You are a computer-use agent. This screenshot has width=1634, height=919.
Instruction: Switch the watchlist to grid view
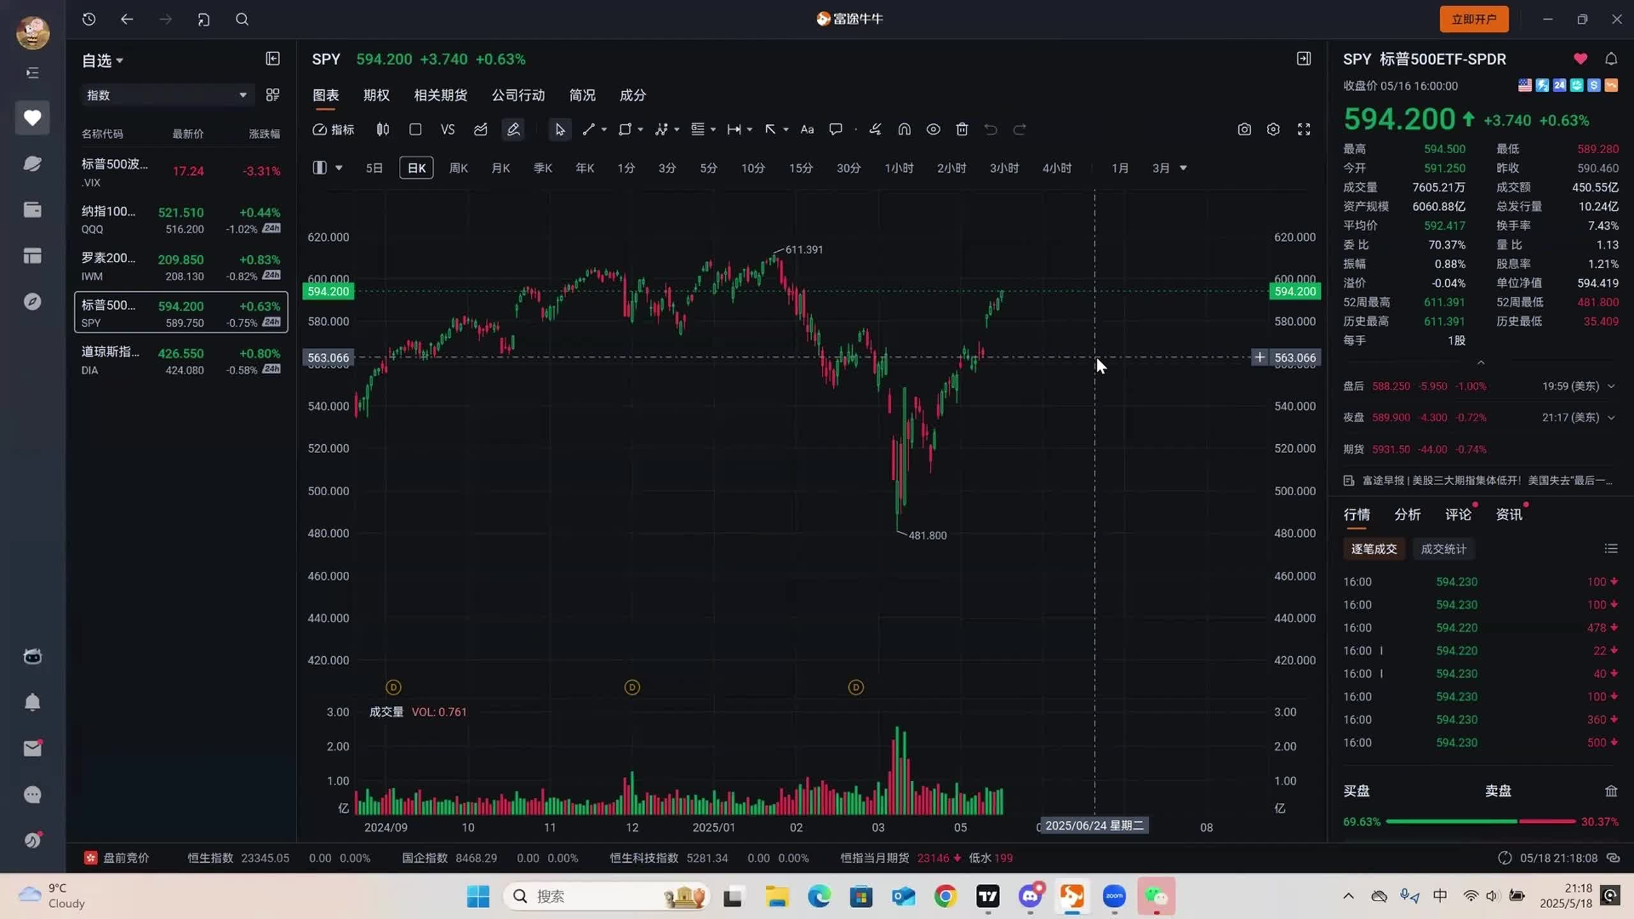273,95
